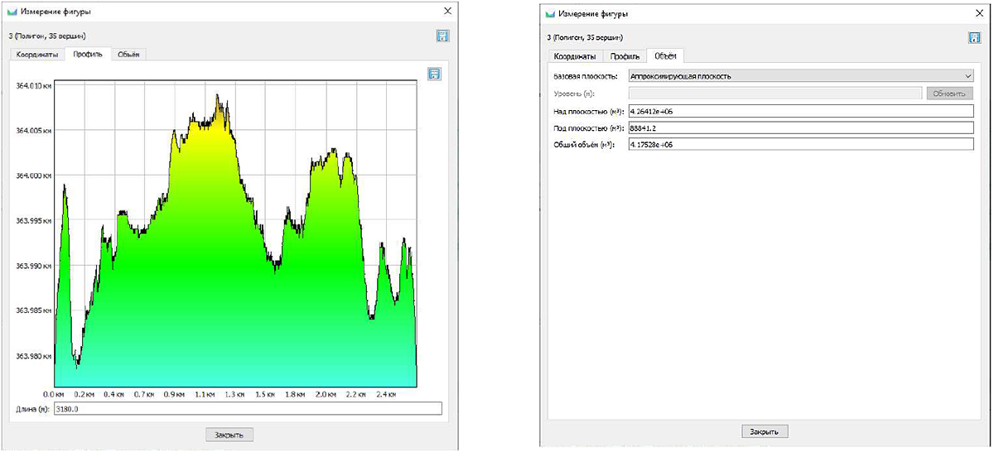The width and height of the screenshot is (994, 452).
Task: Open Координаты tab in the right window
Action: 575,57
